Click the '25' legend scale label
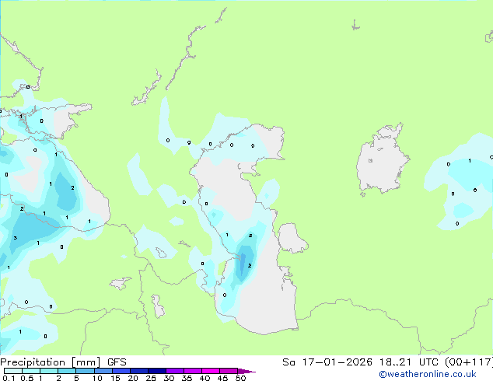493x381 pixels. tap(151, 378)
